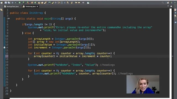Click the //headings comment on line 23
Screen dimensions: 177x99
pyautogui.click(x=125, y=73)
